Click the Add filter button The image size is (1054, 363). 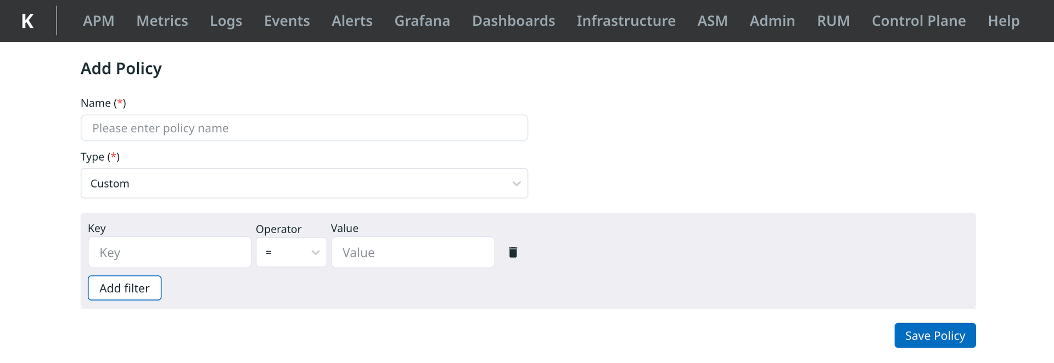(x=125, y=288)
